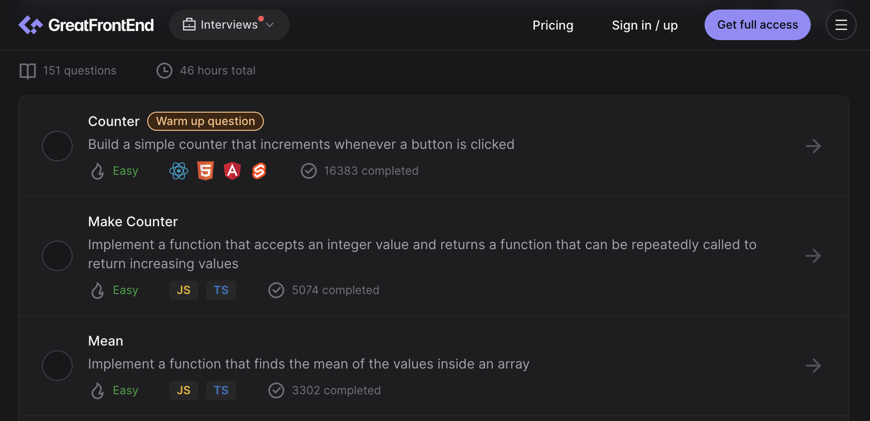Image resolution: width=870 pixels, height=421 pixels.
Task: Click the book icon beside 151 questions
Action: (27, 70)
